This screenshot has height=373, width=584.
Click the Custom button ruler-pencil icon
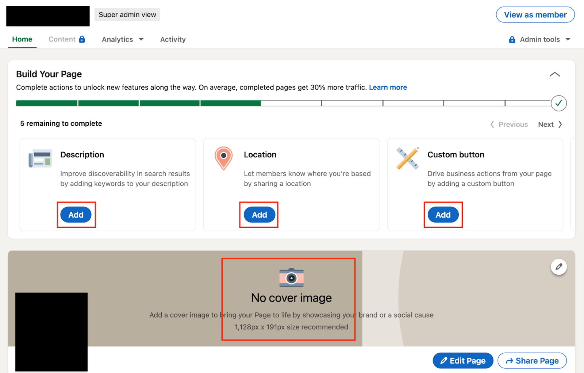coord(407,158)
